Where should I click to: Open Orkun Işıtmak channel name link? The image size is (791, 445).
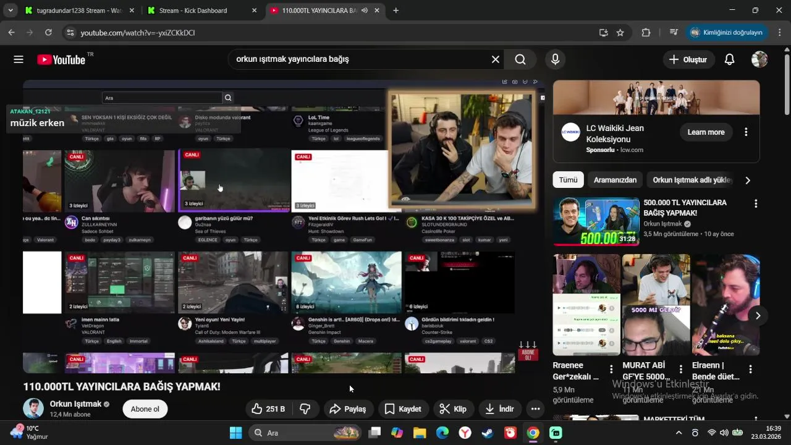click(75, 404)
